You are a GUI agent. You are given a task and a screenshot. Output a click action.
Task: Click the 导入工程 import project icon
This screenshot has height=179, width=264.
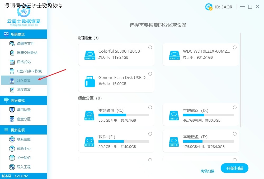click(12, 167)
